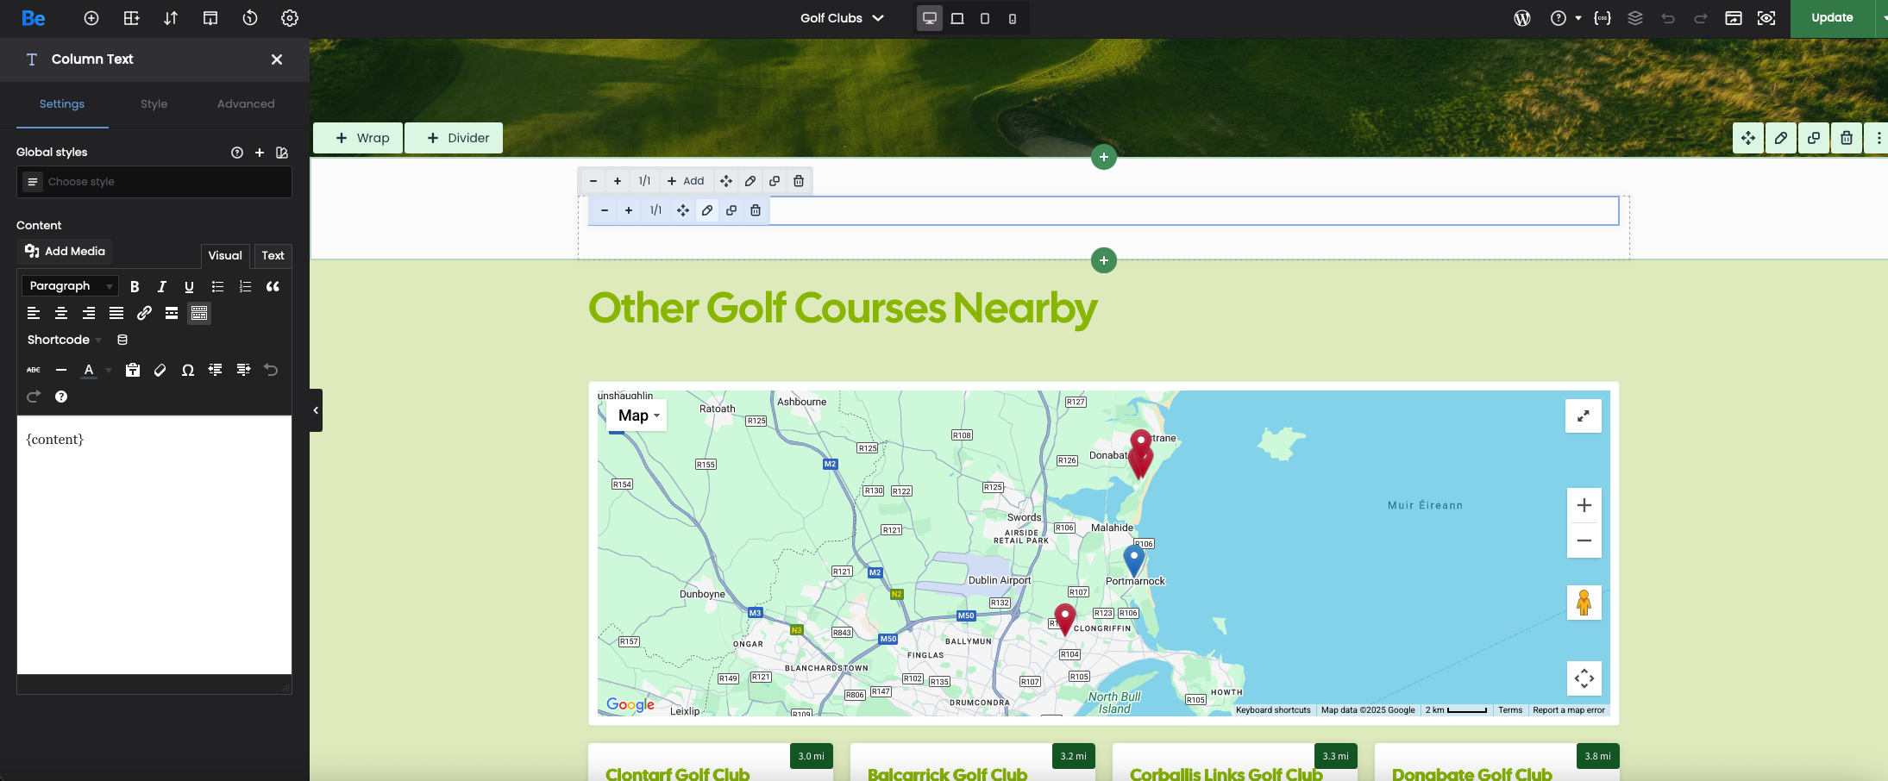Click the insert link icon
Image resolution: width=1888 pixels, height=781 pixels.
click(x=144, y=313)
